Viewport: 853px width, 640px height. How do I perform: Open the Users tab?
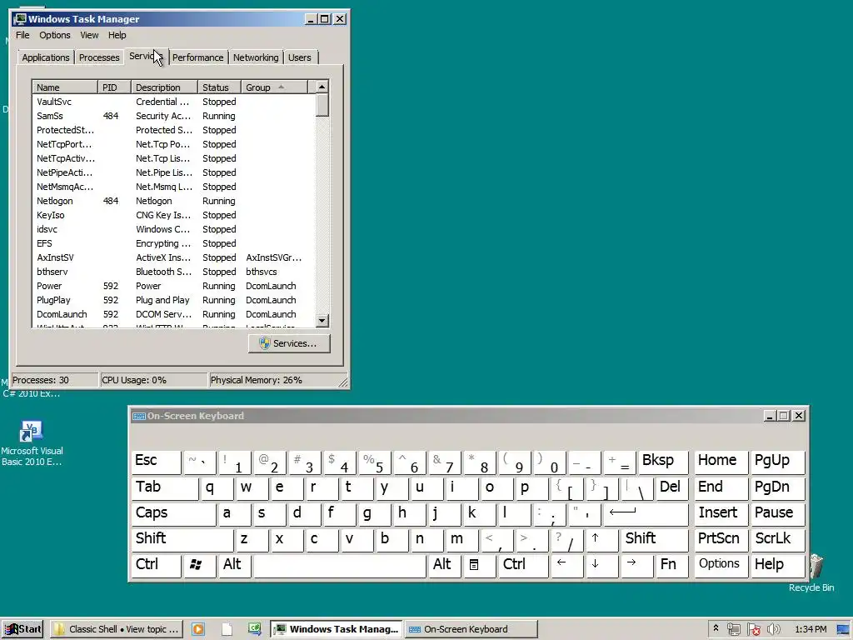(x=300, y=57)
